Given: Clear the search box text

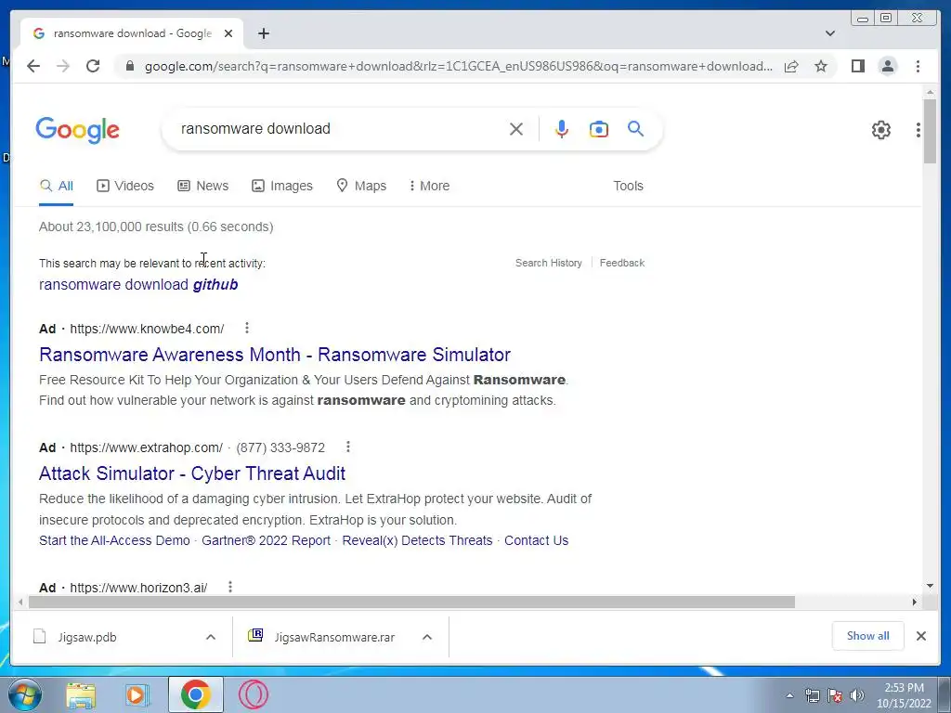Looking at the screenshot, I should click(x=516, y=129).
